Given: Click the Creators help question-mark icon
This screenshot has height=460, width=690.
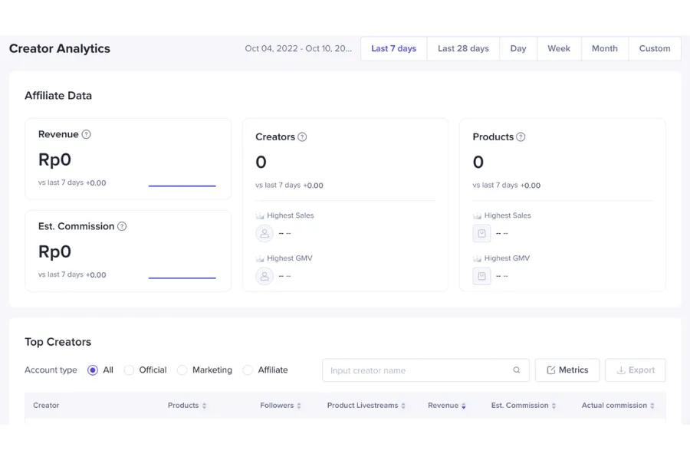Looking at the screenshot, I should coord(302,137).
